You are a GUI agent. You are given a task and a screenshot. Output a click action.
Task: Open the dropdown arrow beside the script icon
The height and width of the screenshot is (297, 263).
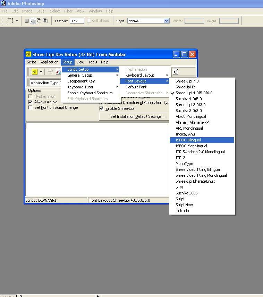41,72
